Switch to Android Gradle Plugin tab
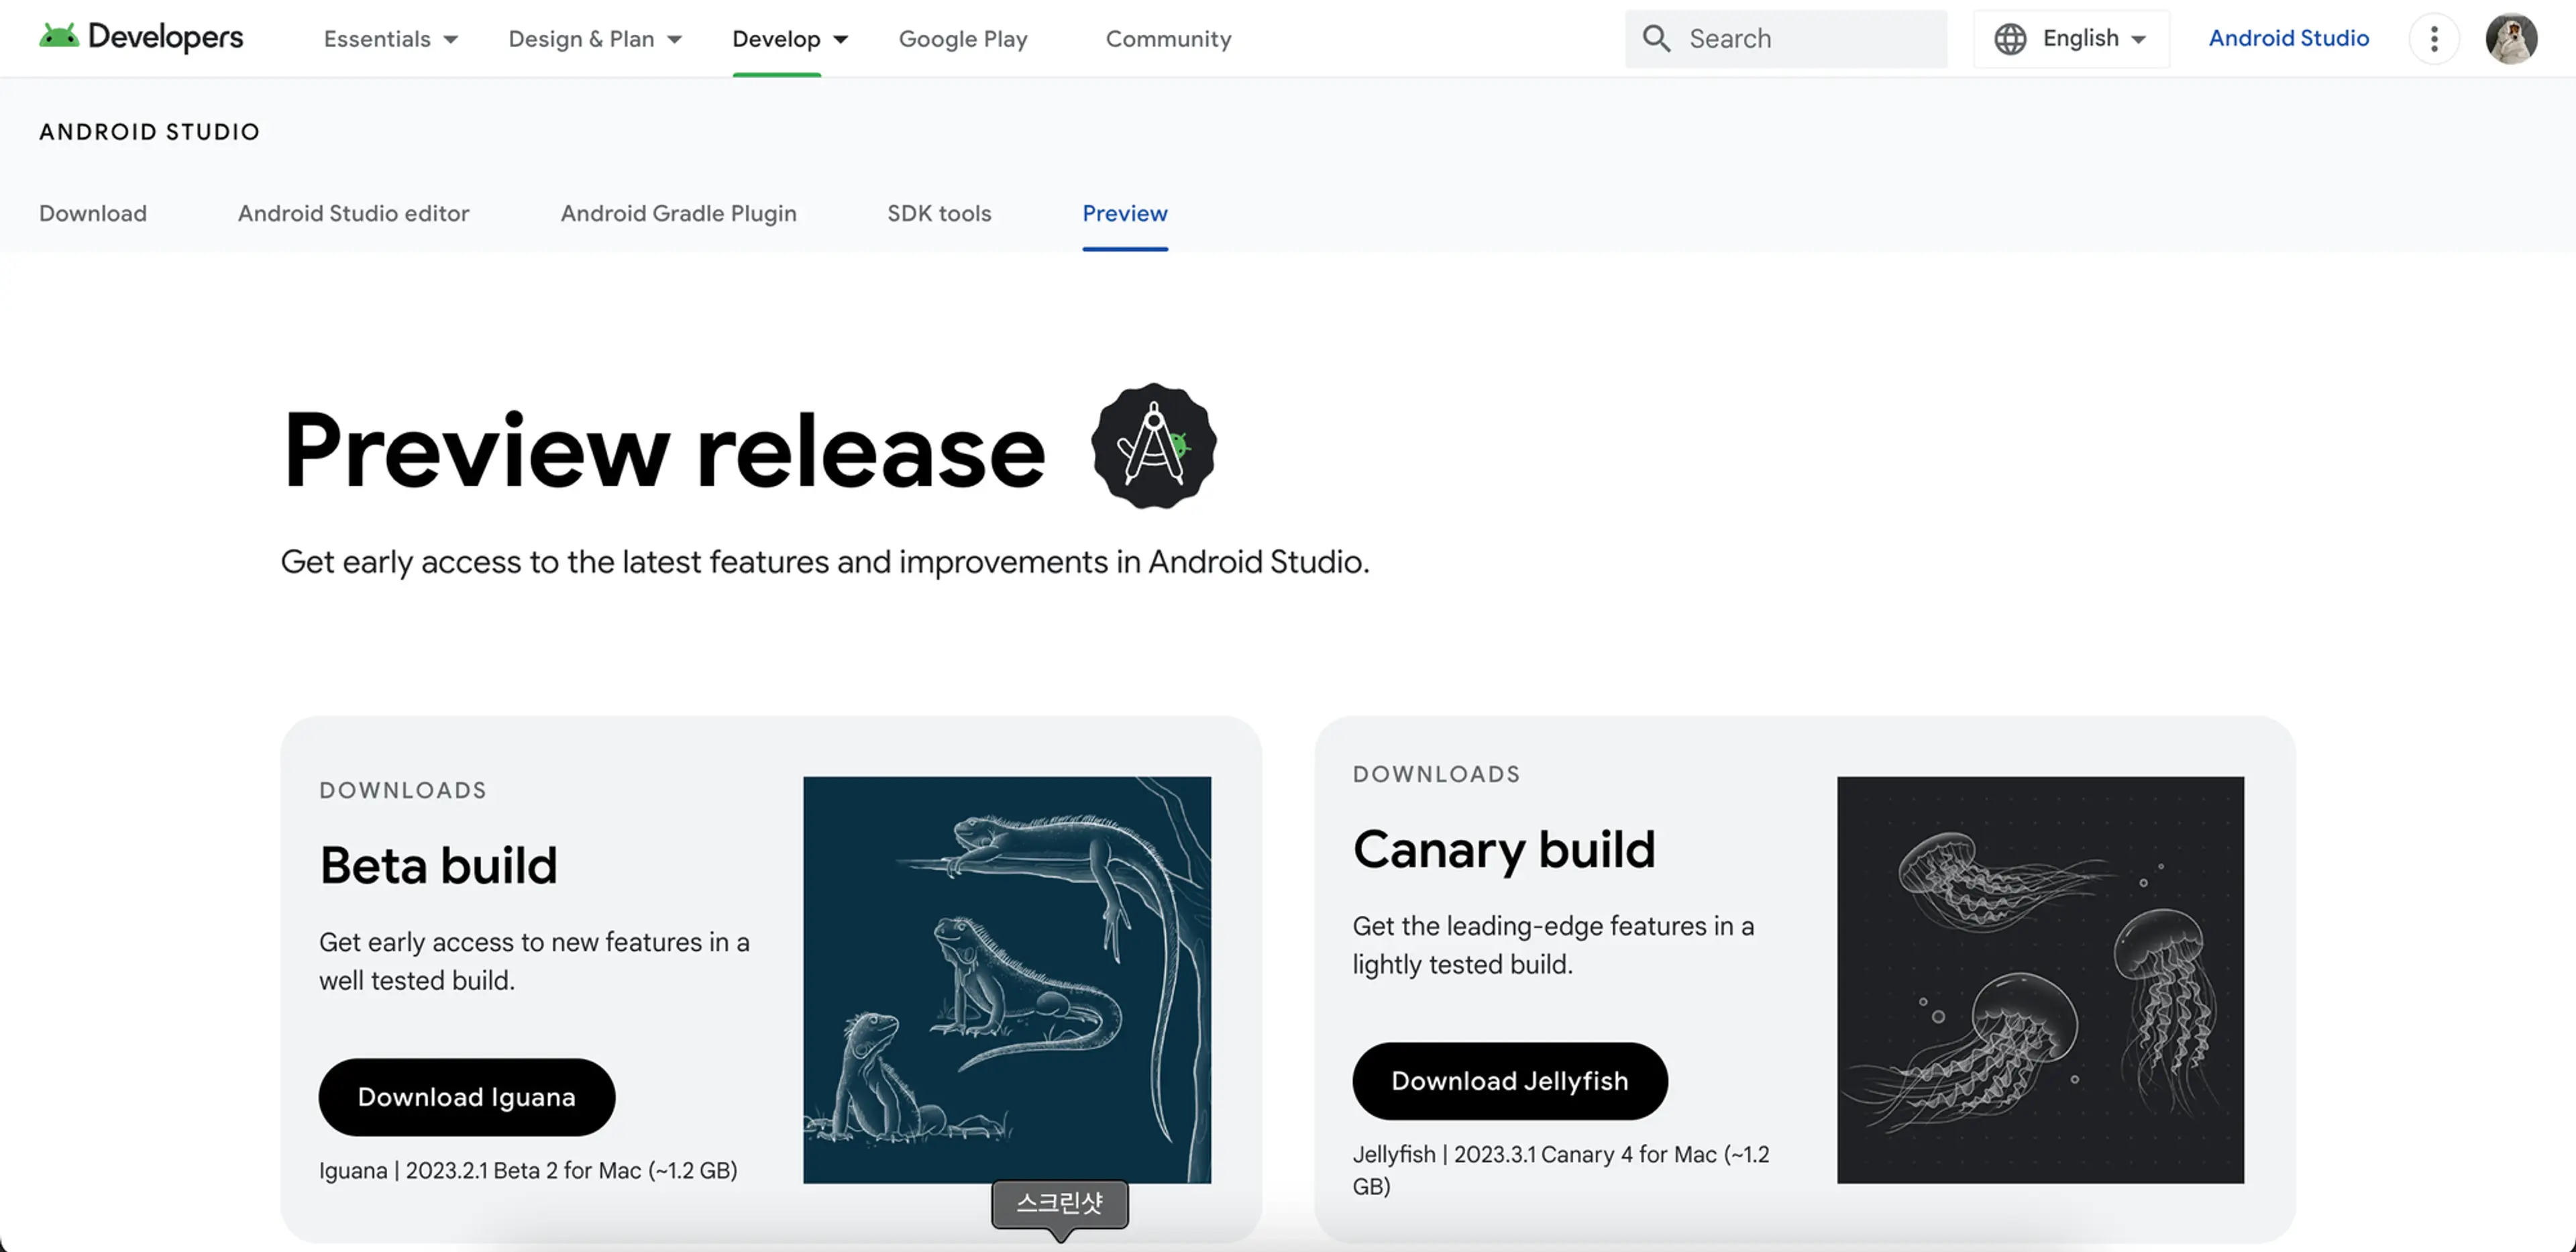Image resolution: width=2576 pixels, height=1252 pixels. 678,213
